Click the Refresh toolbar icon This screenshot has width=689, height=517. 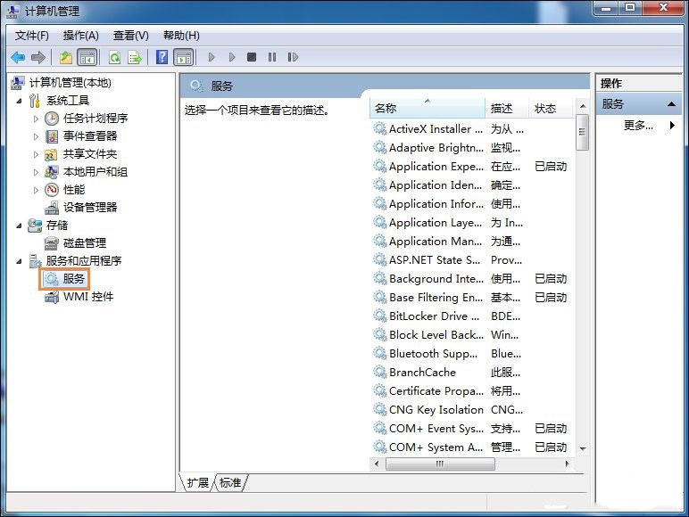tap(115, 57)
